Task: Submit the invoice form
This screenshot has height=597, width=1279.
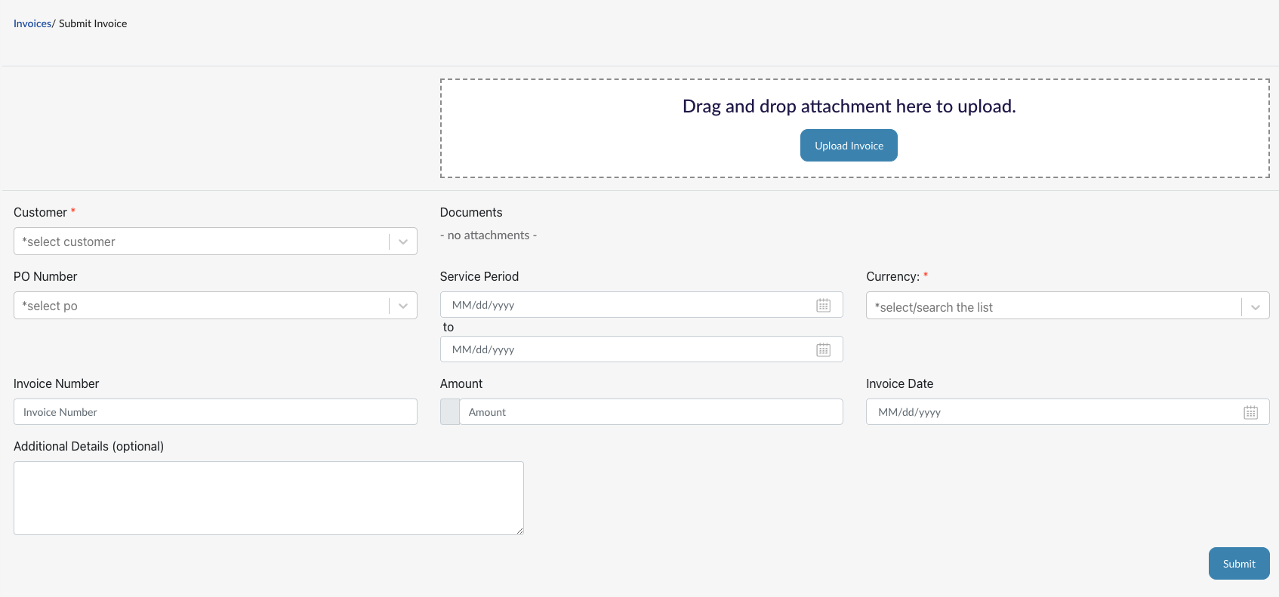Action: 1238,564
